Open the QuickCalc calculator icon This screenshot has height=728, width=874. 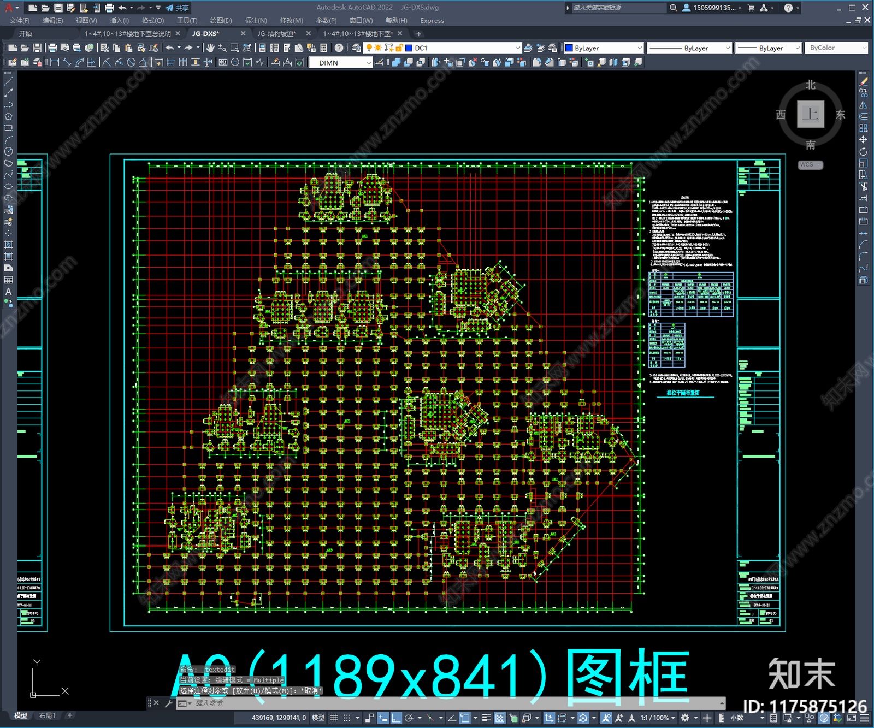(323, 48)
